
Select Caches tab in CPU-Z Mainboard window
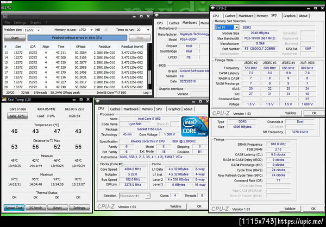pos(174,23)
